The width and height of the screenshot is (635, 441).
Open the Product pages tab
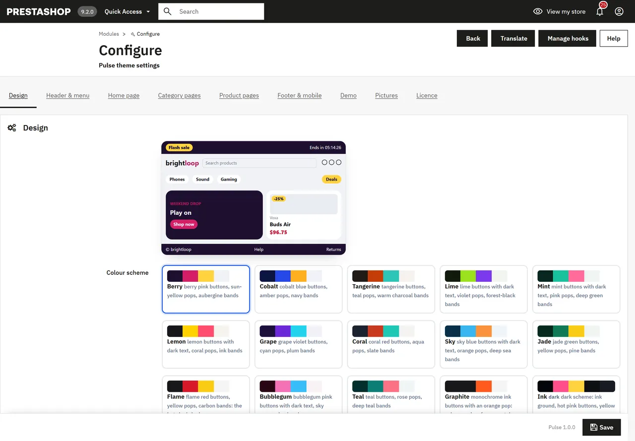tap(239, 95)
